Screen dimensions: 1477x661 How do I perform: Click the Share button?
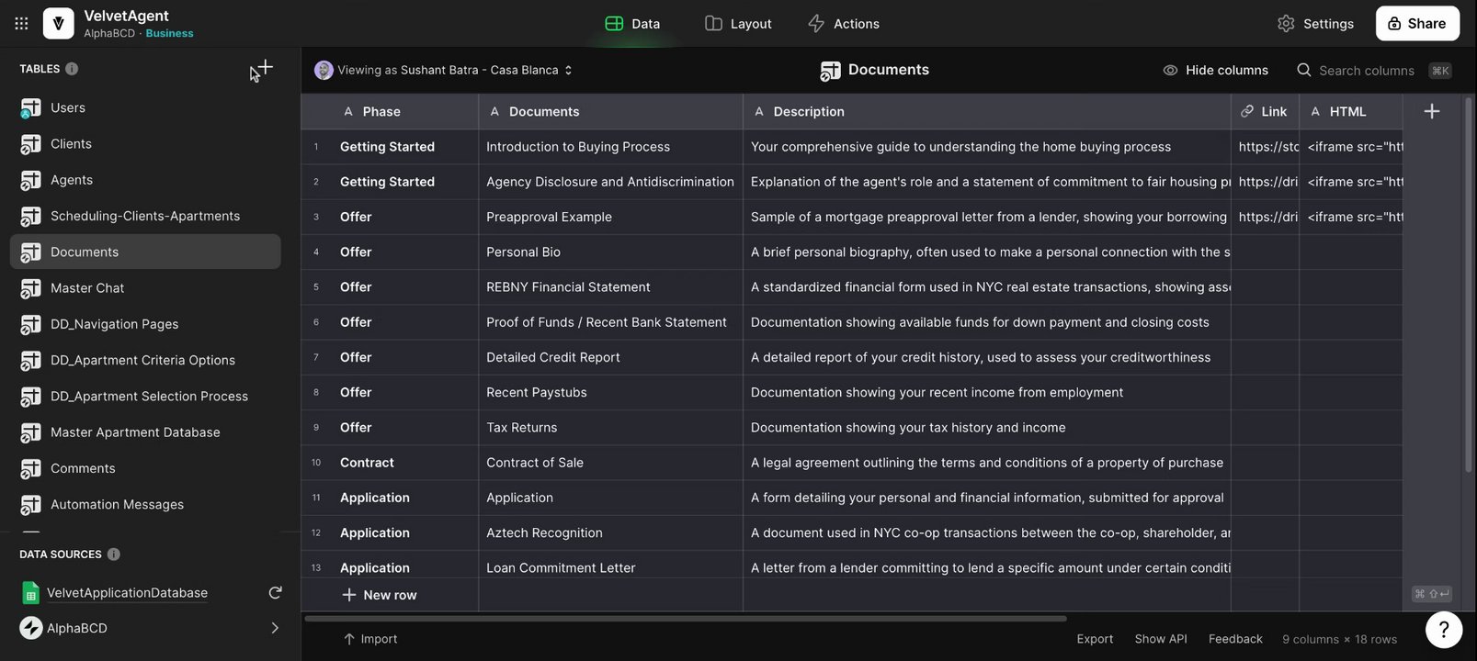(1416, 24)
